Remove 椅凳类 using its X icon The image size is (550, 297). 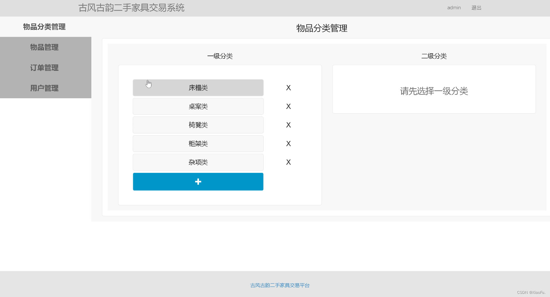pos(288,125)
